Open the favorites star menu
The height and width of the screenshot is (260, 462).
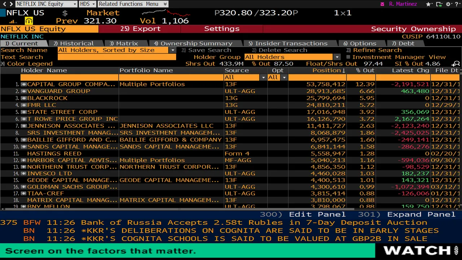pyautogui.click(x=429, y=4)
